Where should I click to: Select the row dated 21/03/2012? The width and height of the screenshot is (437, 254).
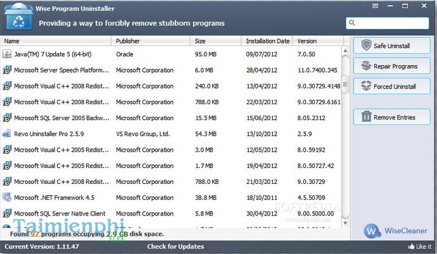click(x=171, y=181)
